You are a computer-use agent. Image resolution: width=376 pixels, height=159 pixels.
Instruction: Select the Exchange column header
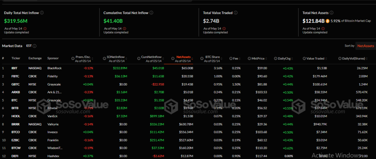[x=35, y=58]
